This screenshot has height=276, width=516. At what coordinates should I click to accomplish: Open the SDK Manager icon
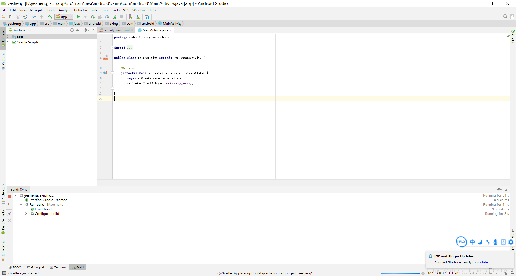click(138, 17)
